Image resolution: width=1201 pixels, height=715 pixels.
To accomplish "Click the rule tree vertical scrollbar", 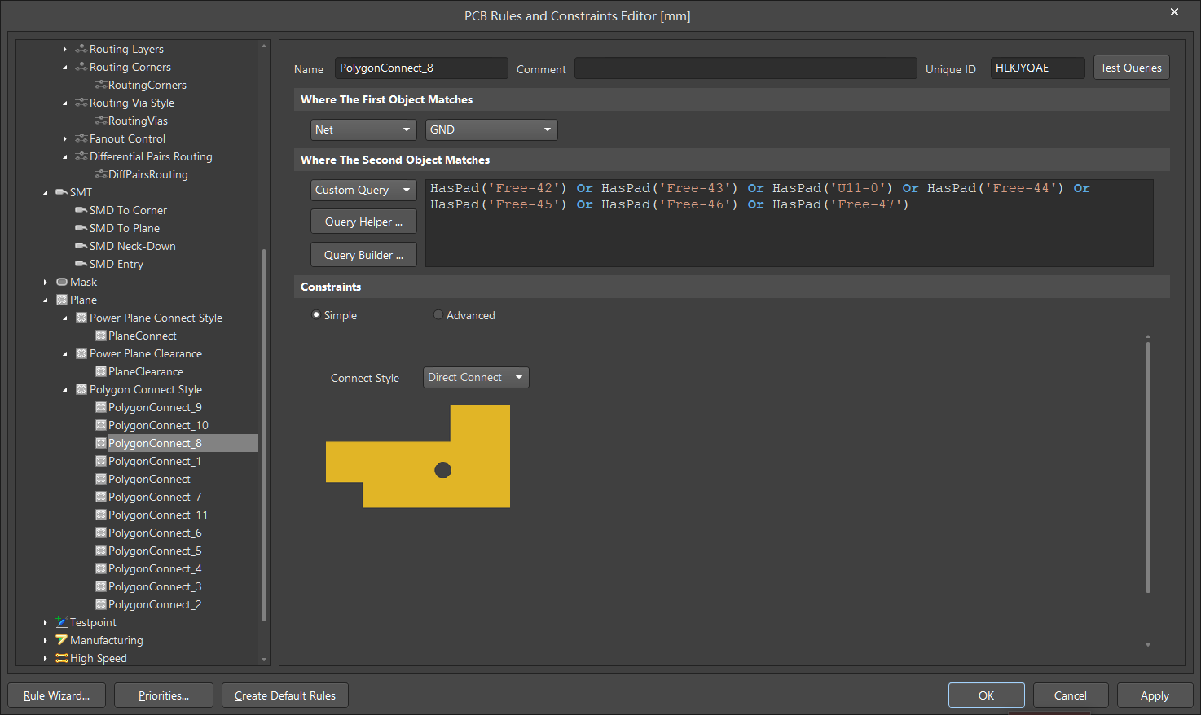I will 264,435.
